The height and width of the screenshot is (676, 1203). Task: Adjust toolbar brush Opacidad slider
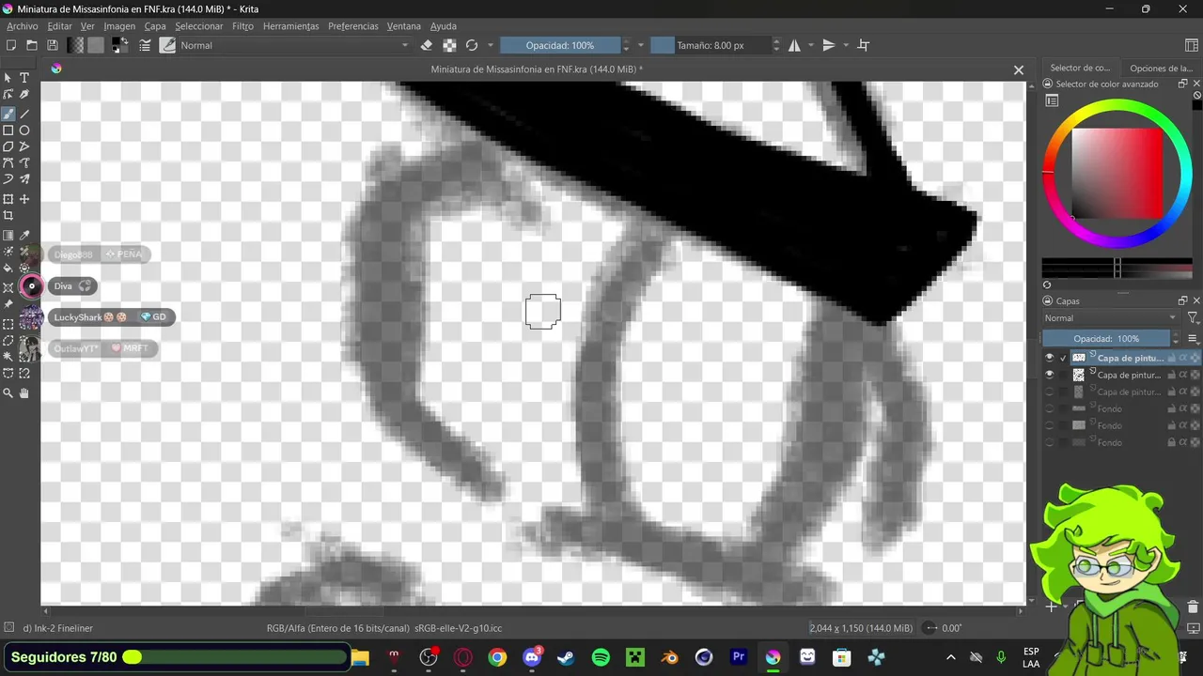(x=559, y=45)
